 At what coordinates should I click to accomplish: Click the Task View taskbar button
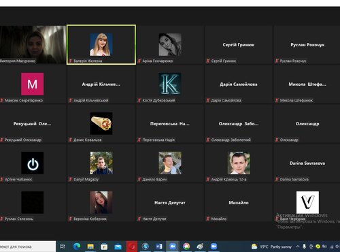pos(63,247)
